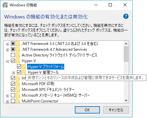The image size is (147, 118).
Task: Click the キャンセル button
Action: [116, 110]
